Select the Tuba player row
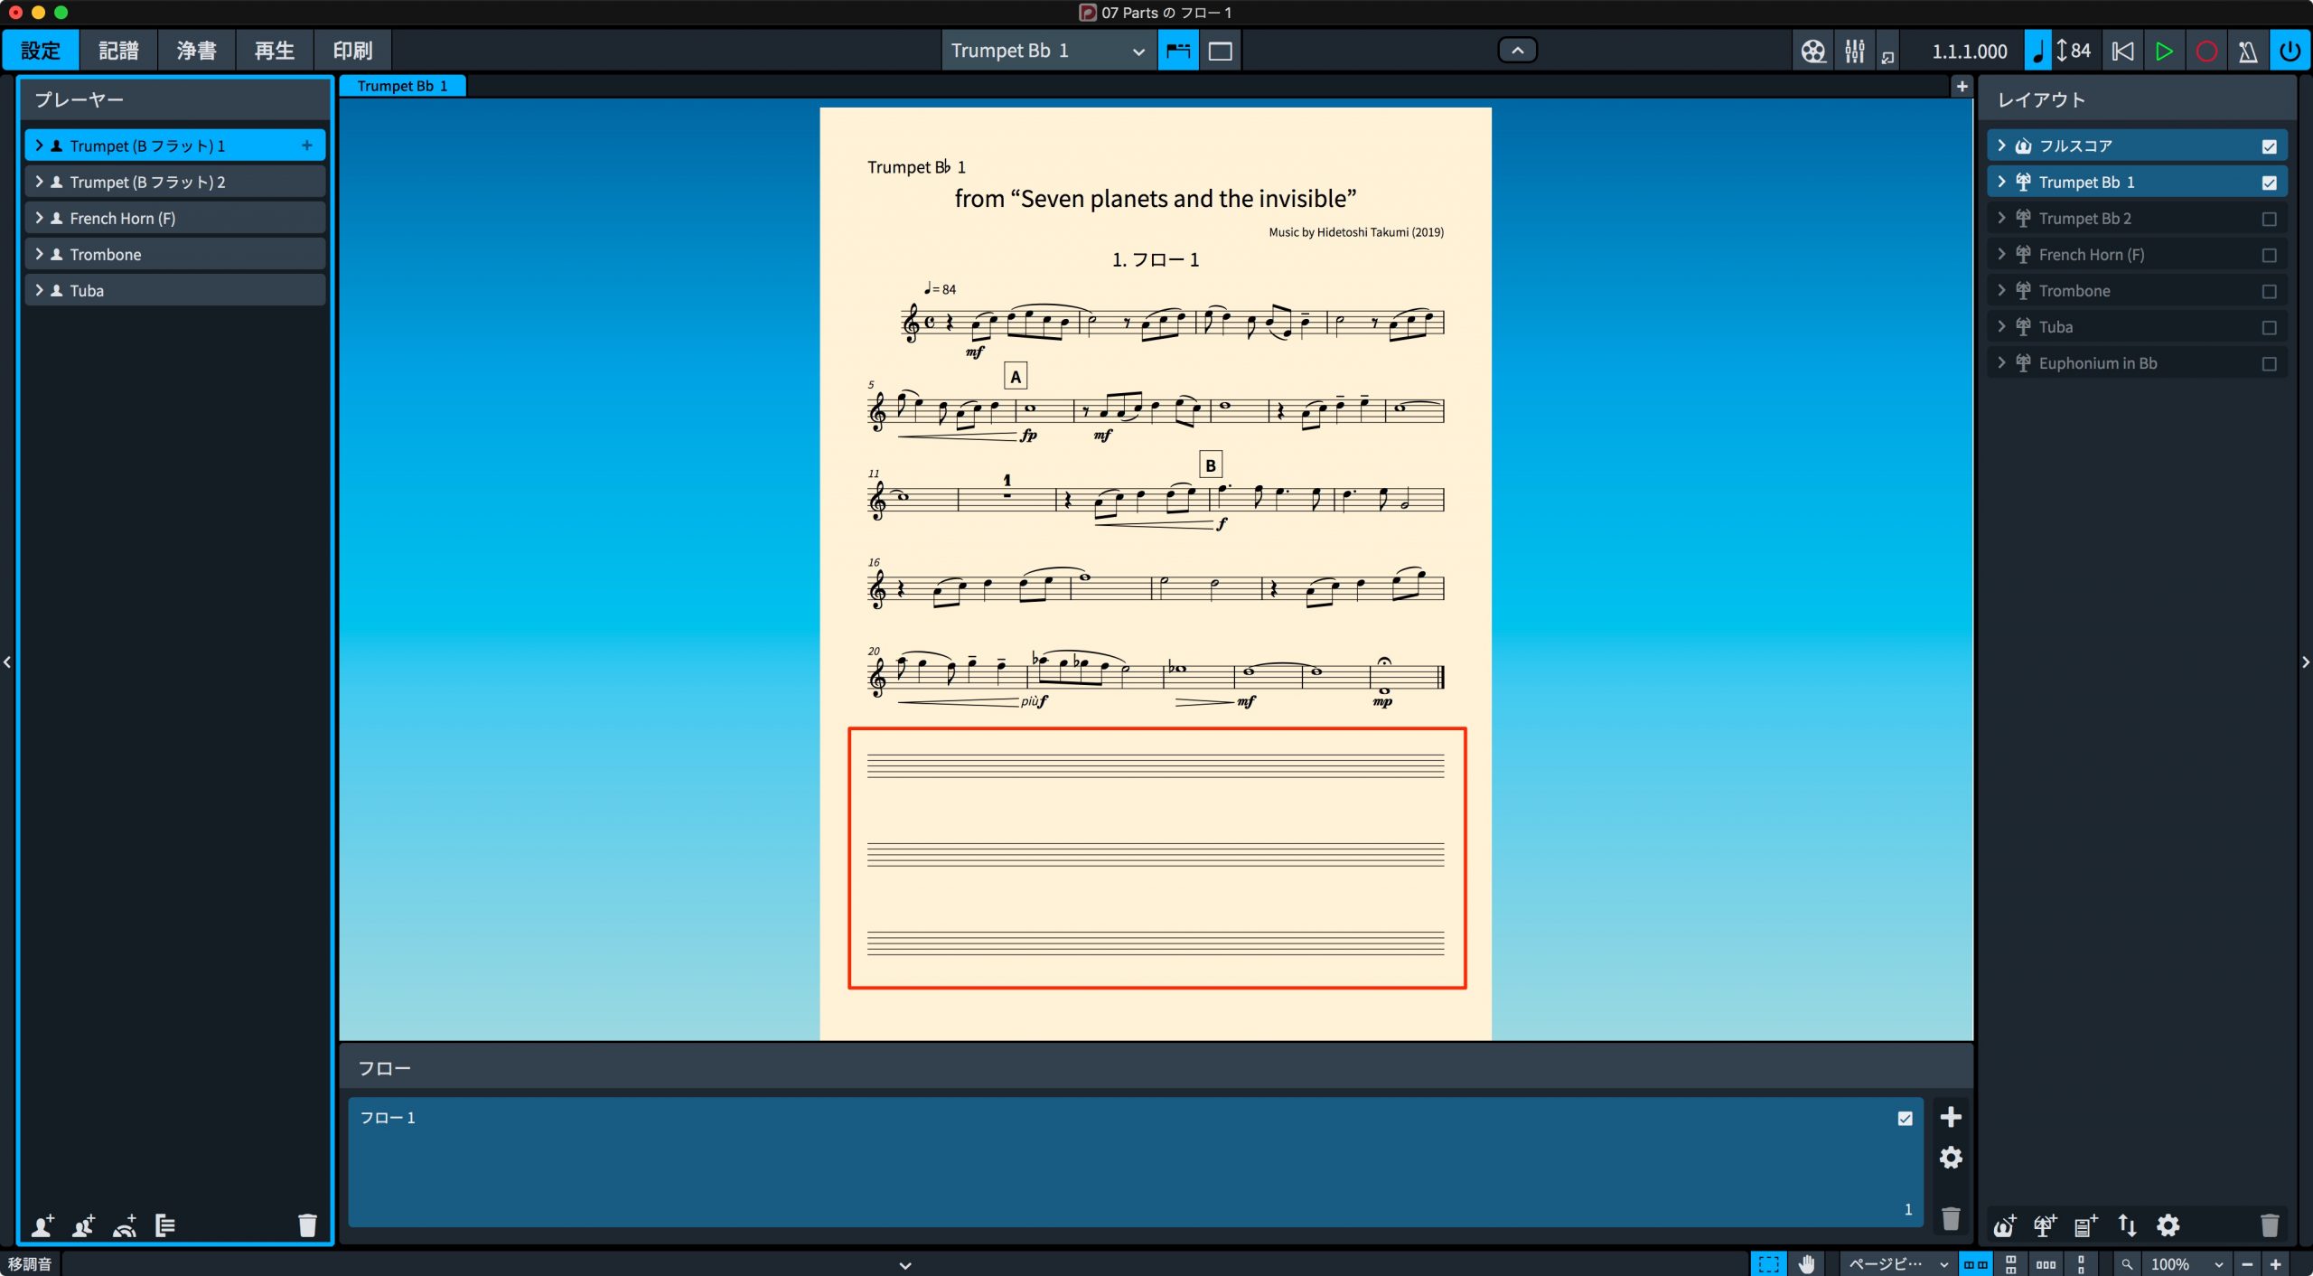2313x1276 pixels. (x=175, y=290)
